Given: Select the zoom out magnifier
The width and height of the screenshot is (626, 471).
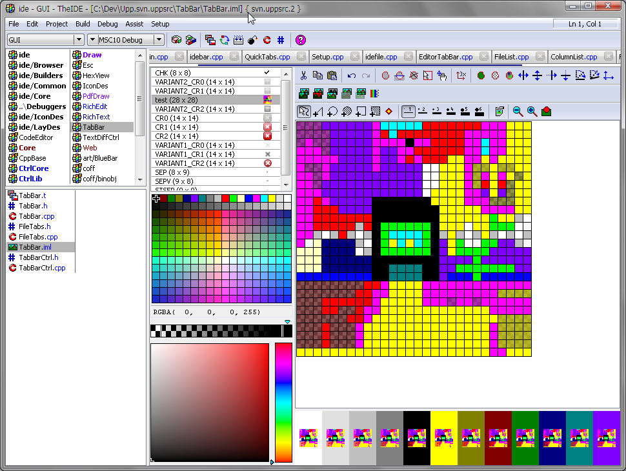Looking at the screenshot, I should point(518,111).
